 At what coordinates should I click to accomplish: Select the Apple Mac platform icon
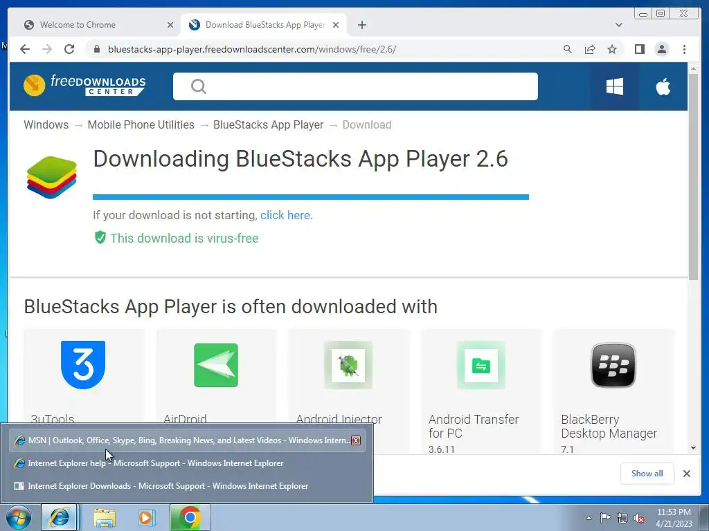(x=663, y=86)
